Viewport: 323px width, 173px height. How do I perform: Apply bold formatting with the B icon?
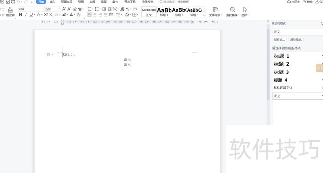pyautogui.click(x=21, y=14)
